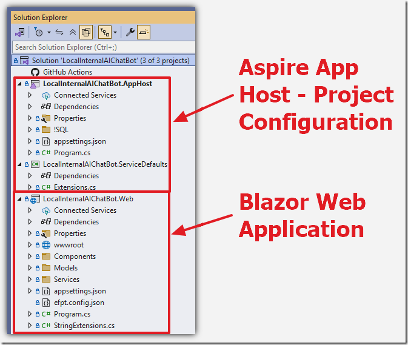The height and width of the screenshot is (345, 408).
Task: Open Extensions.cs file
Action: pos(75,187)
